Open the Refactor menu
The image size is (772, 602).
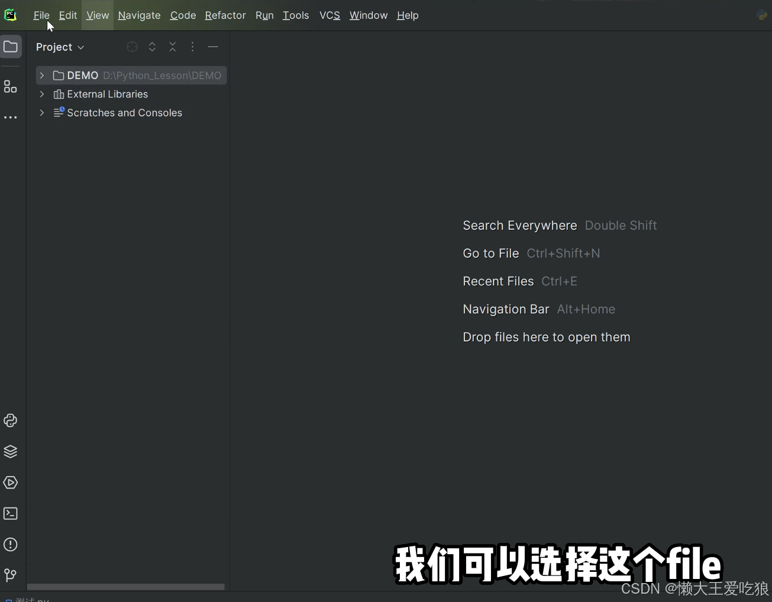225,15
